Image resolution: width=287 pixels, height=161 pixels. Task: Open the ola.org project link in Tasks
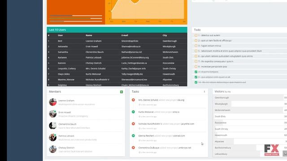click(x=181, y=100)
